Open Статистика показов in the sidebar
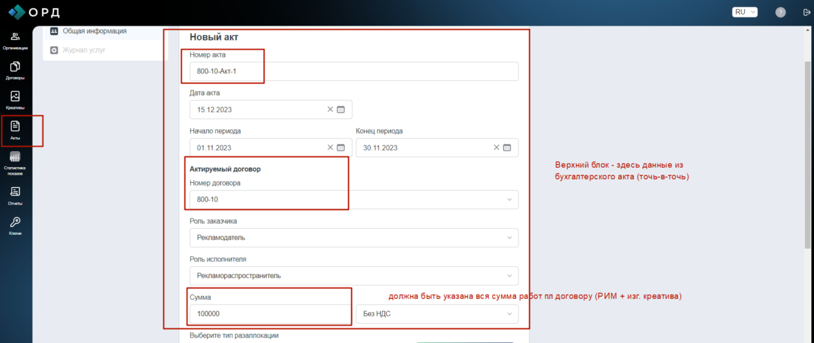Image resolution: width=814 pixels, height=343 pixels. [15, 164]
